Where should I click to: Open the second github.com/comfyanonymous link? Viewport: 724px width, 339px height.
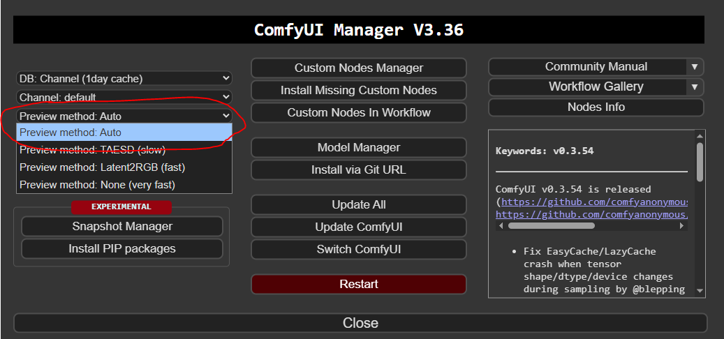592,214
